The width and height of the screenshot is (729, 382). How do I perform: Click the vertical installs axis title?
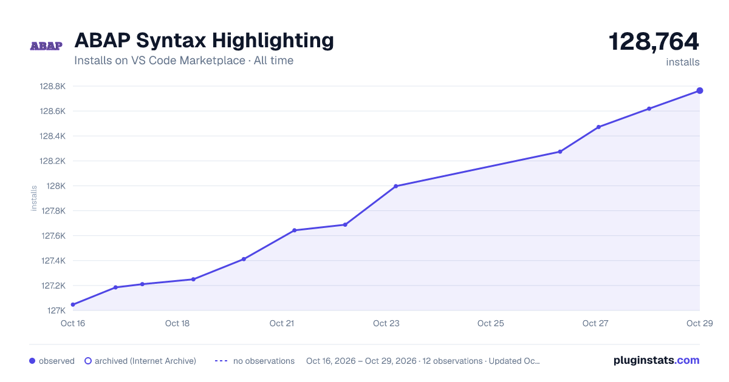(34, 198)
